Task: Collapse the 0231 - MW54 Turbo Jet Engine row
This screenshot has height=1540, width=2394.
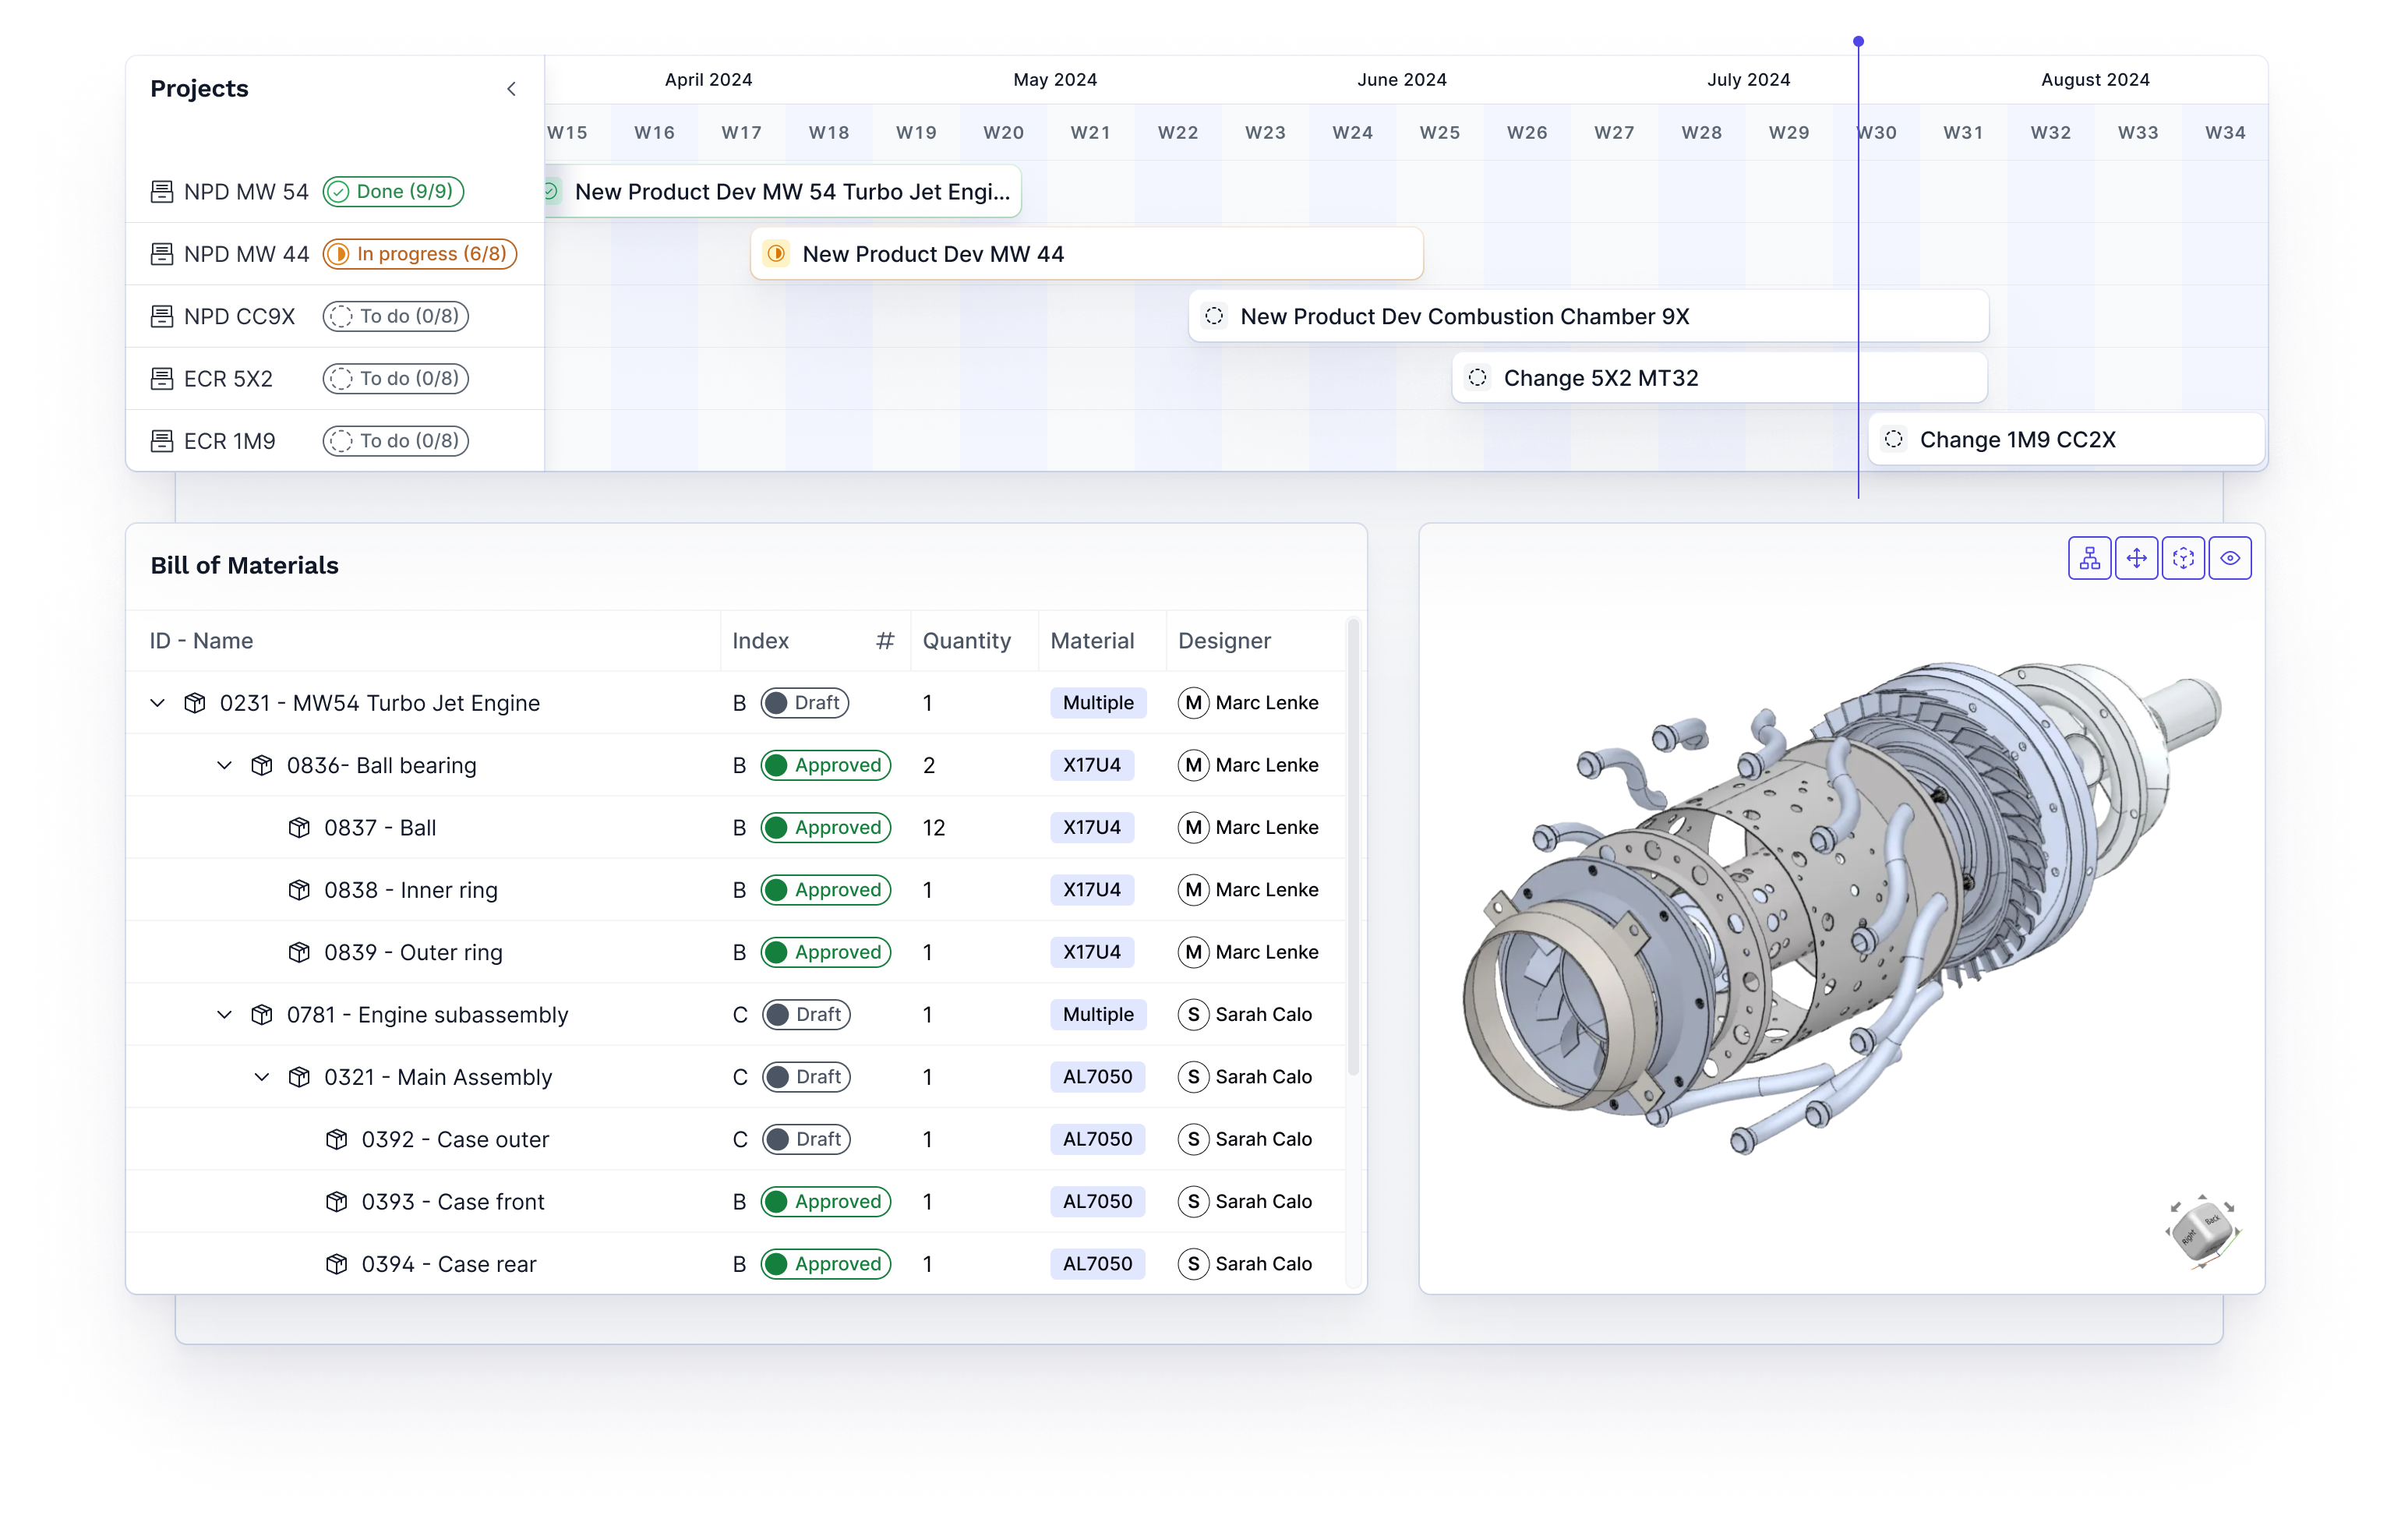Action: tap(158, 703)
